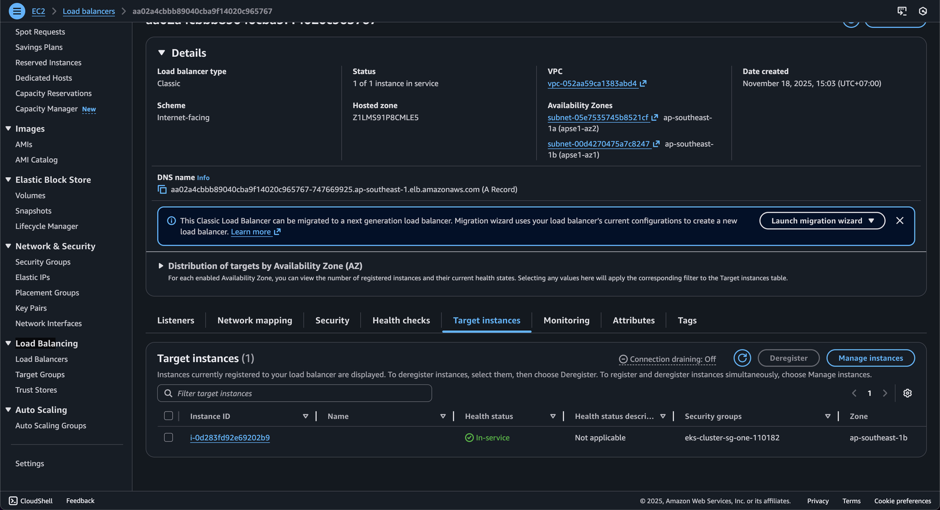Click the Connection draining status icon
Viewport: 940px width, 510px height.
pyautogui.click(x=623, y=359)
